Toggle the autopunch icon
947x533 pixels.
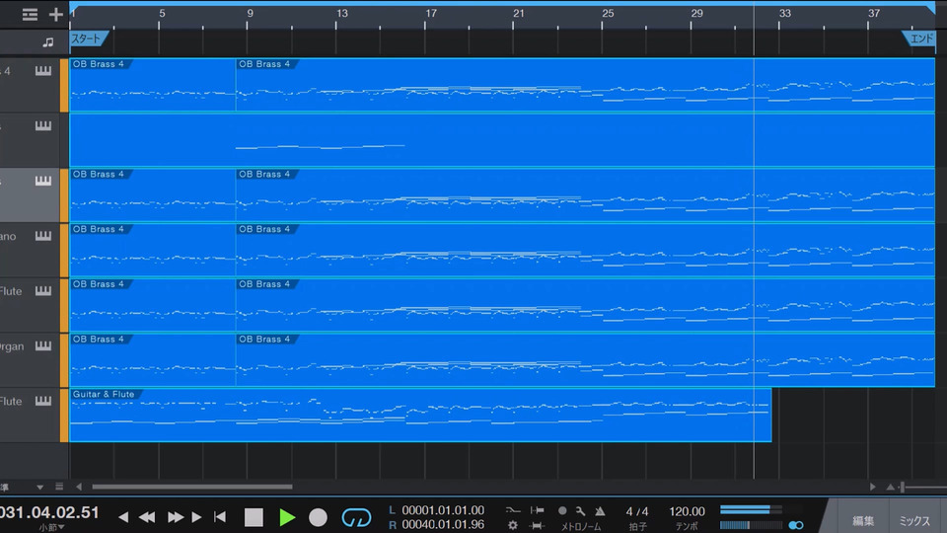pyautogui.click(x=513, y=510)
